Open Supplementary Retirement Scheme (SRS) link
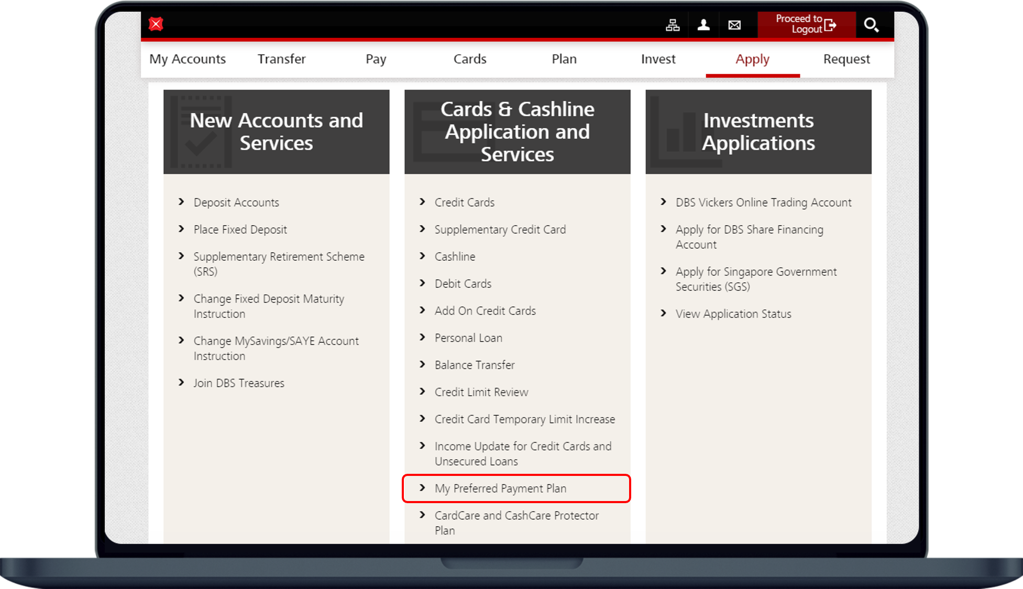Viewport: 1023px width, 589px height. point(279,264)
